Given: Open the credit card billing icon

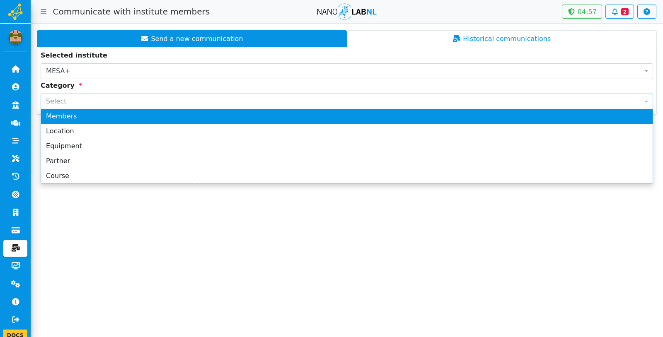Looking at the screenshot, I should click(x=15, y=230).
